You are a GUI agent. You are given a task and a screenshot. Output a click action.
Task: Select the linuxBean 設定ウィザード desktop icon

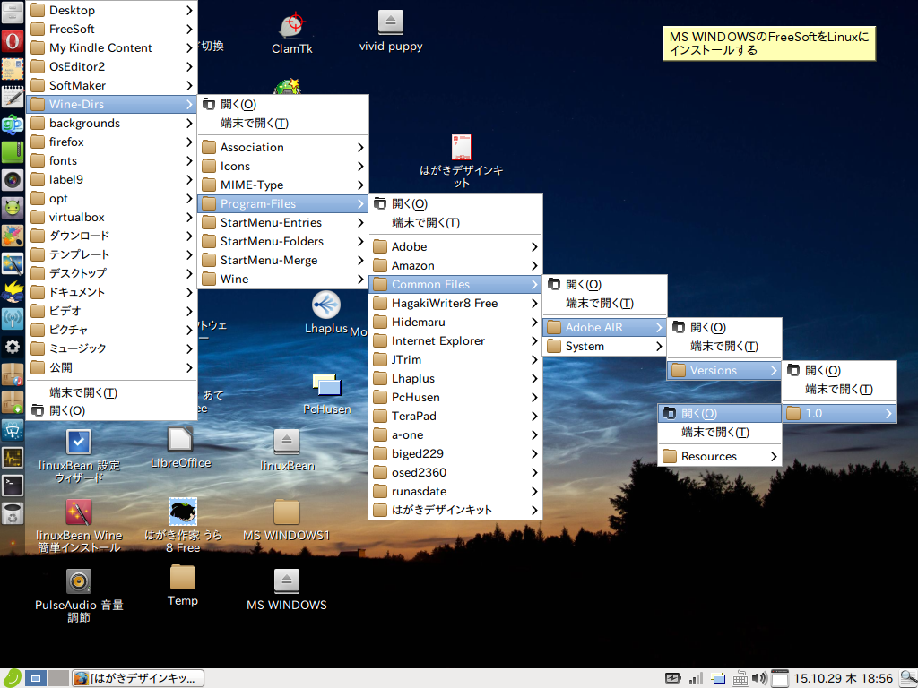[x=79, y=456]
